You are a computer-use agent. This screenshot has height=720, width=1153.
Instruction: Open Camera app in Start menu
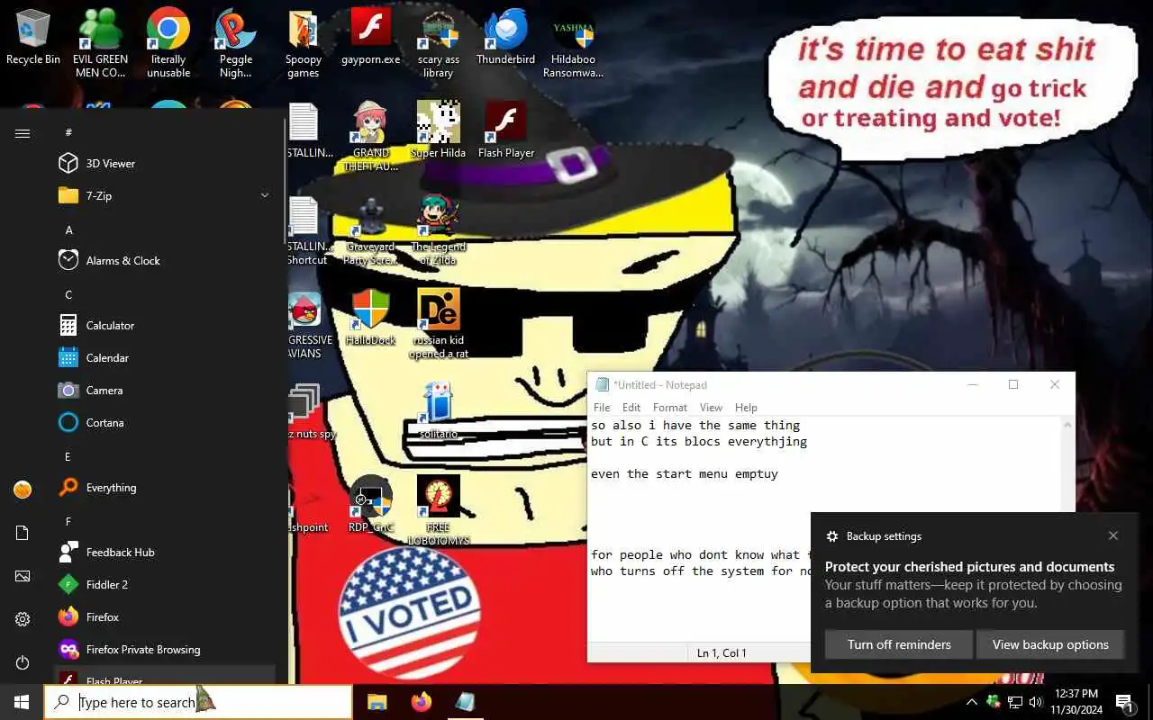click(165, 390)
